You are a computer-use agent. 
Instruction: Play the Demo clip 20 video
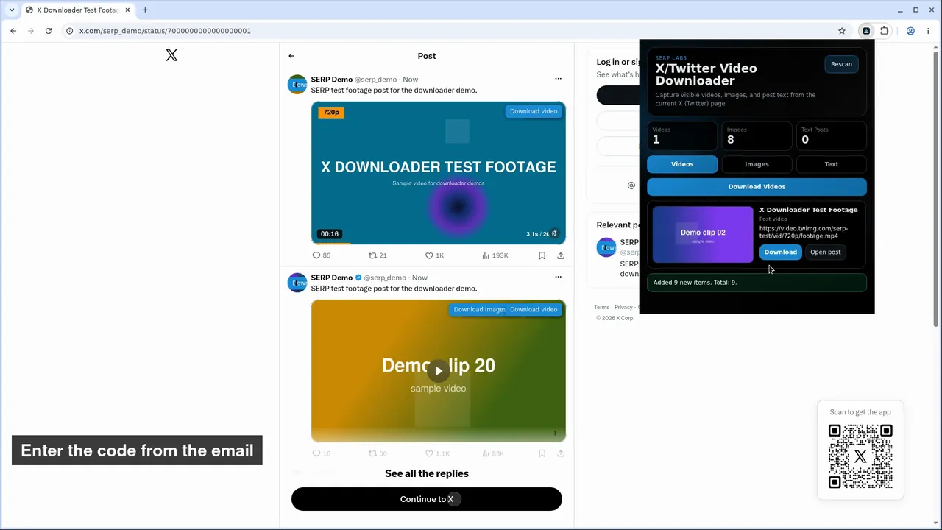coord(439,370)
